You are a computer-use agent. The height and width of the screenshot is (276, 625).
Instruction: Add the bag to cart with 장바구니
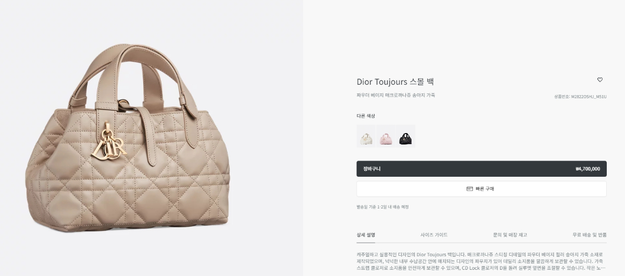pyautogui.click(x=481, y=169)
